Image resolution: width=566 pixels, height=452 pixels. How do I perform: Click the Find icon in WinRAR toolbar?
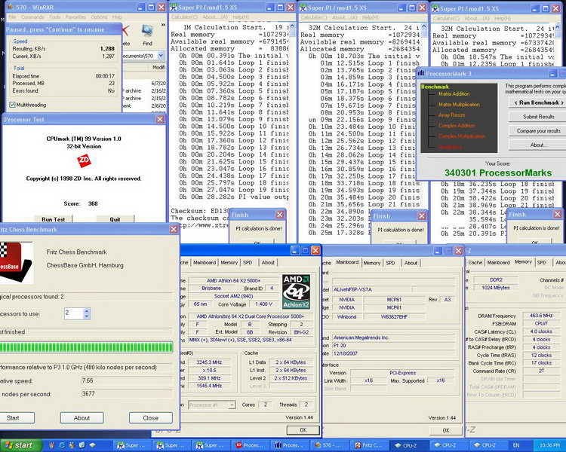coord(147,35)
